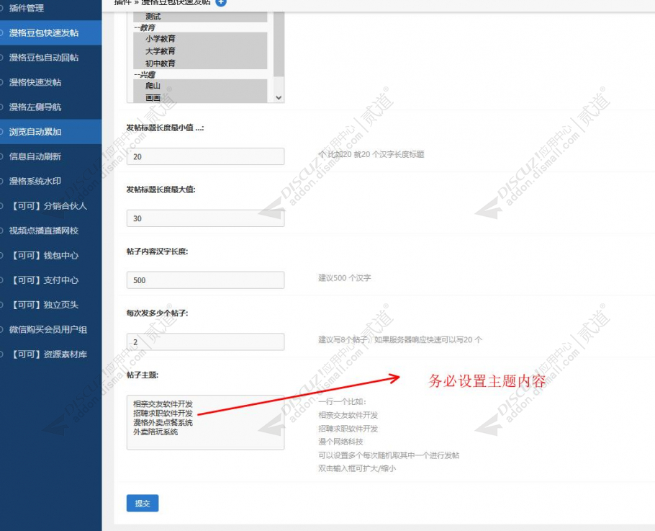Open 插件管理 in the sidebar
This screenshot has width=655, height=531.
click(27, 8)
